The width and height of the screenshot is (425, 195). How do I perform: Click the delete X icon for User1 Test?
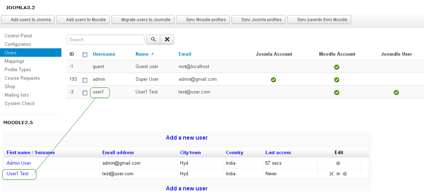[331, 174]
